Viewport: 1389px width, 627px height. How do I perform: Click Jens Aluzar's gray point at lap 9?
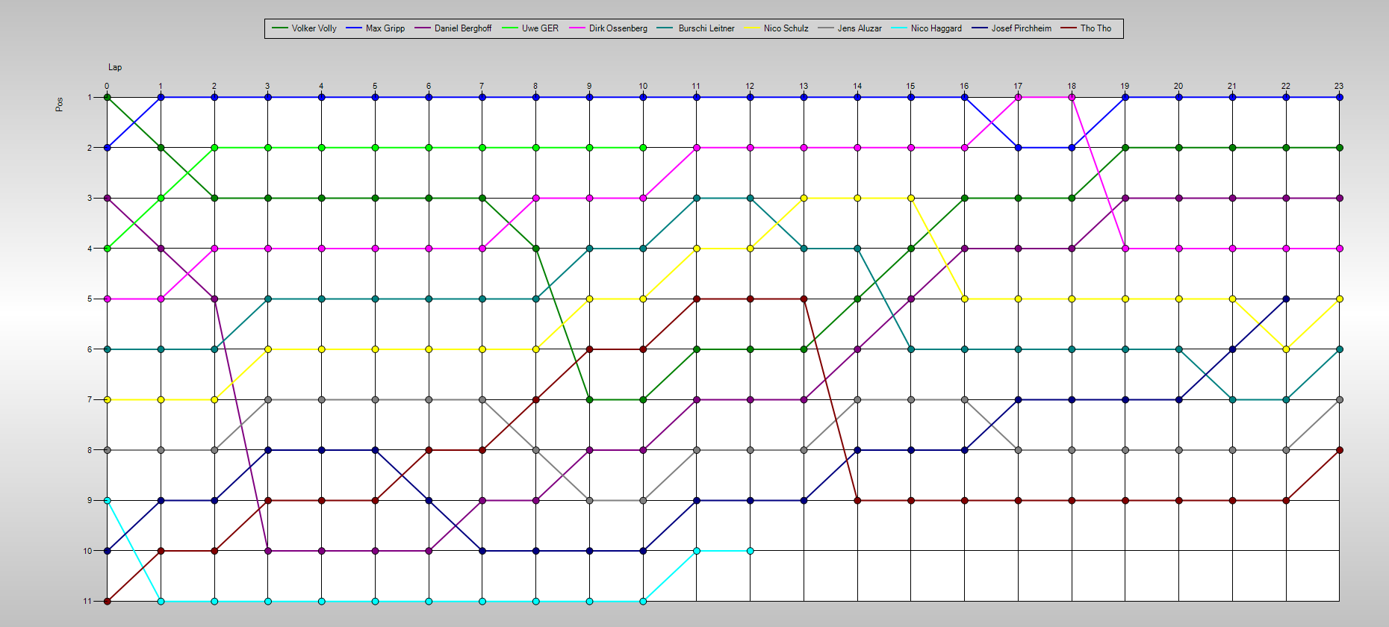coord(589,500)
